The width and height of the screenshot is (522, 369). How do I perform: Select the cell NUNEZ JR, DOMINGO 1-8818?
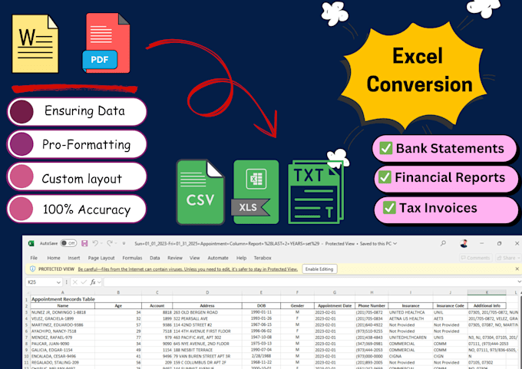pos(63,312)
